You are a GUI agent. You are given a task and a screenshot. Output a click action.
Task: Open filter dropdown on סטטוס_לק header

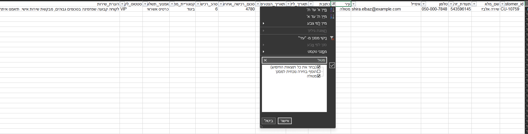point(122,4)
